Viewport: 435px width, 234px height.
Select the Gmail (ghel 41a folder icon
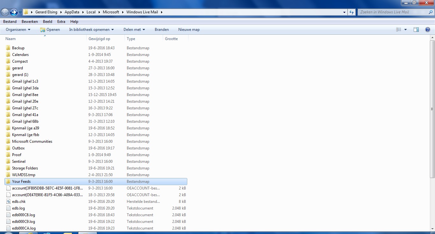click(x=8, y=115)
